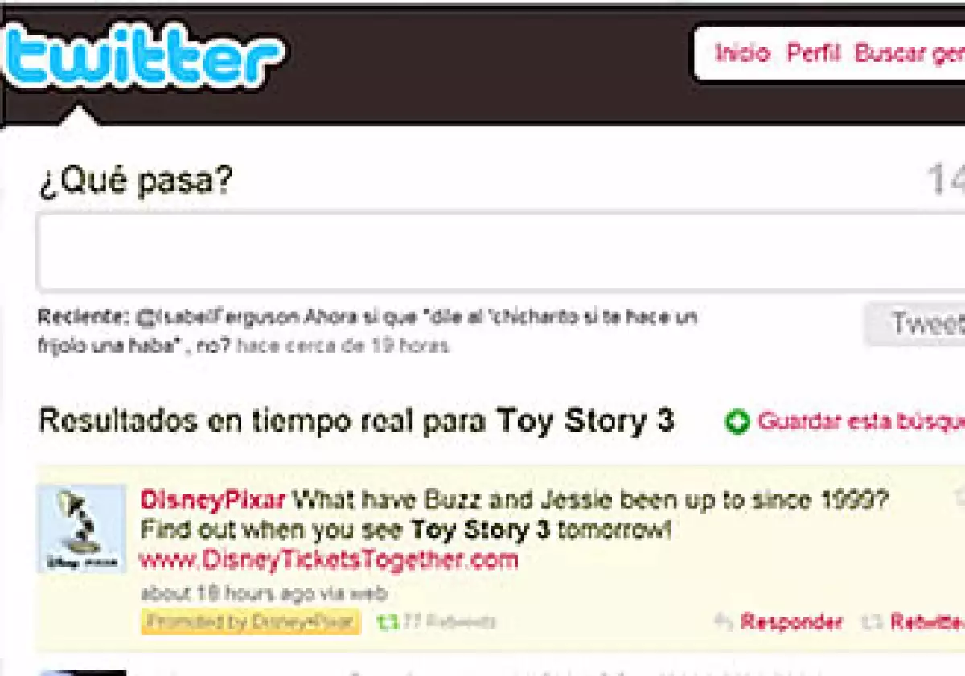Open the DisneyPixar avatar thumbnail
Viewport: 965px width, 676px height.
click(x=82, y=528)
